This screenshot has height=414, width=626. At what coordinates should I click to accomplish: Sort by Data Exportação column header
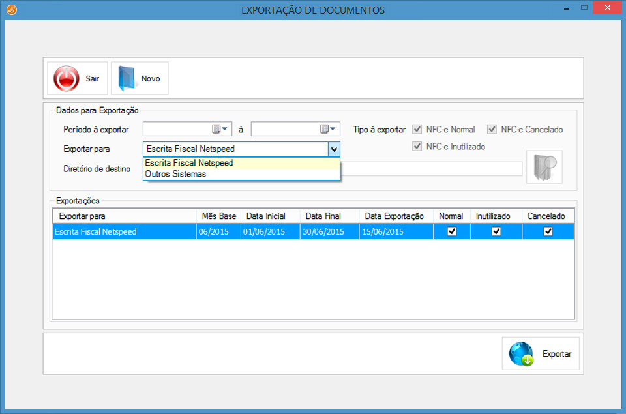396,216
